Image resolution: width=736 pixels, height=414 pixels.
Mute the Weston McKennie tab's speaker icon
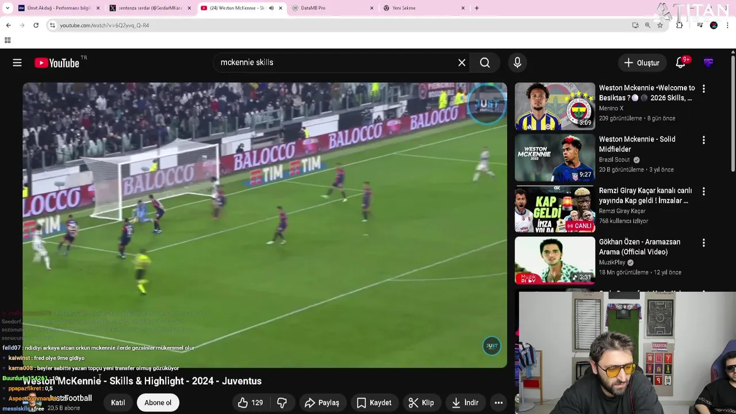click(x=271, y=8)
